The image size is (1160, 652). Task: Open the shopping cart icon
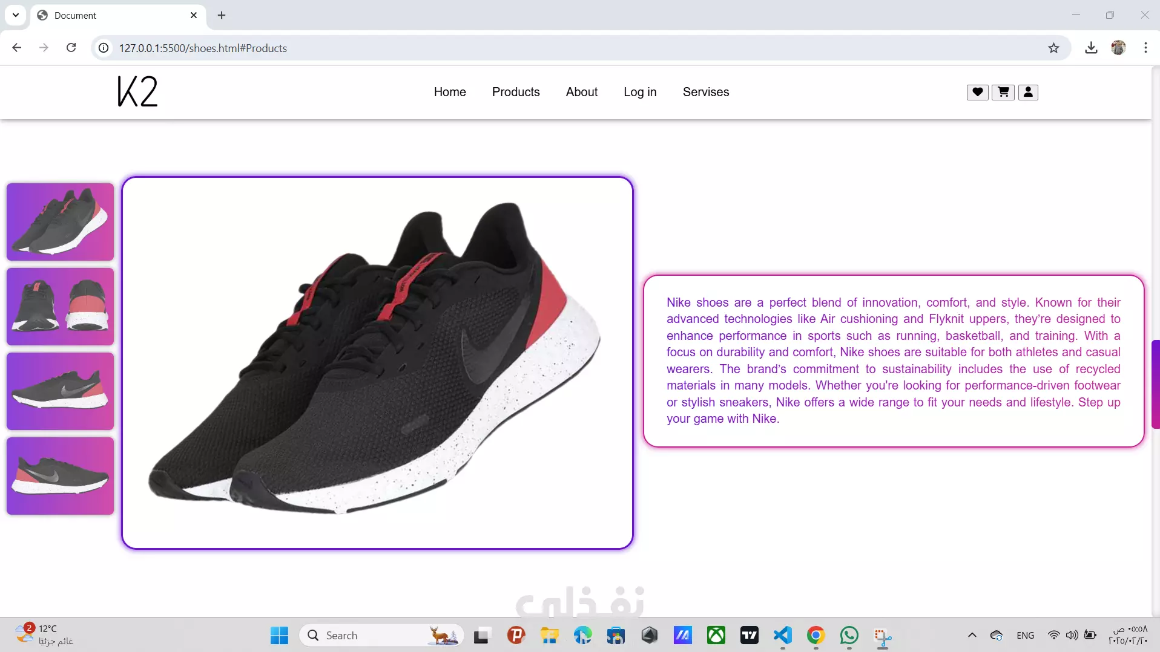pos(1003,92)
